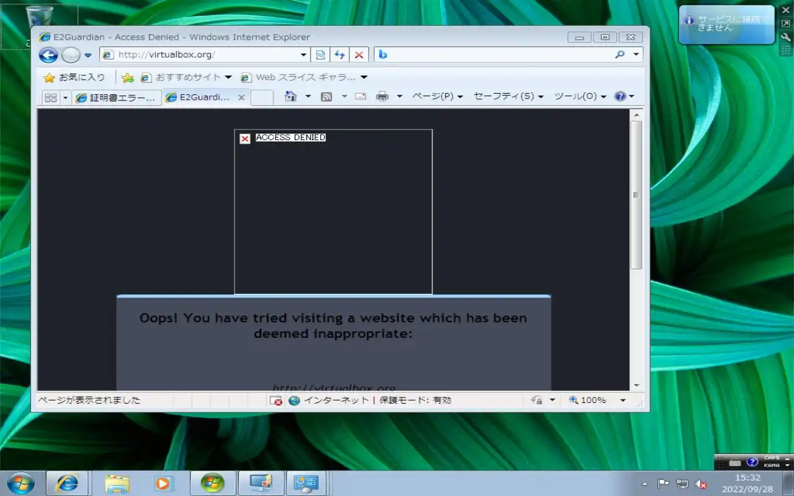Toggle the Compatibility View icon
The width and height of the screenshot is (794, 496).
pos(320,55)
